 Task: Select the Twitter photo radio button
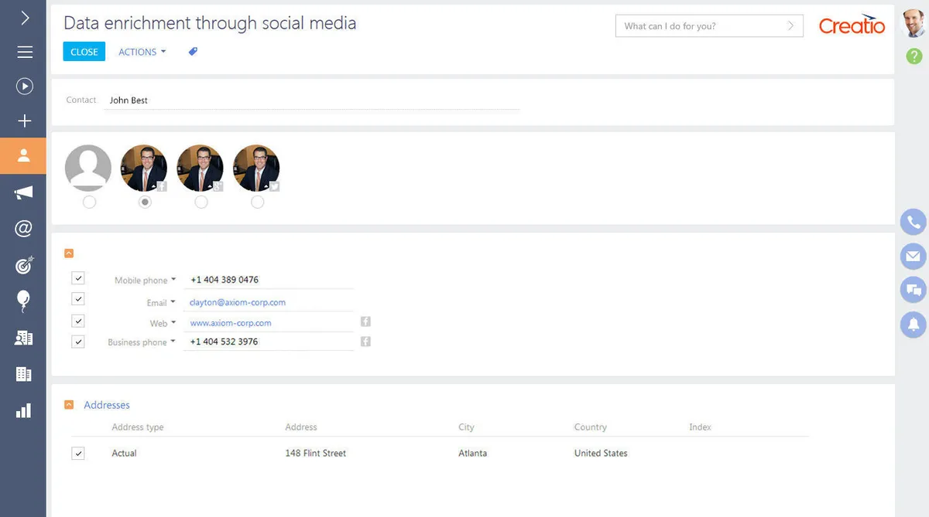coord(257,202)
